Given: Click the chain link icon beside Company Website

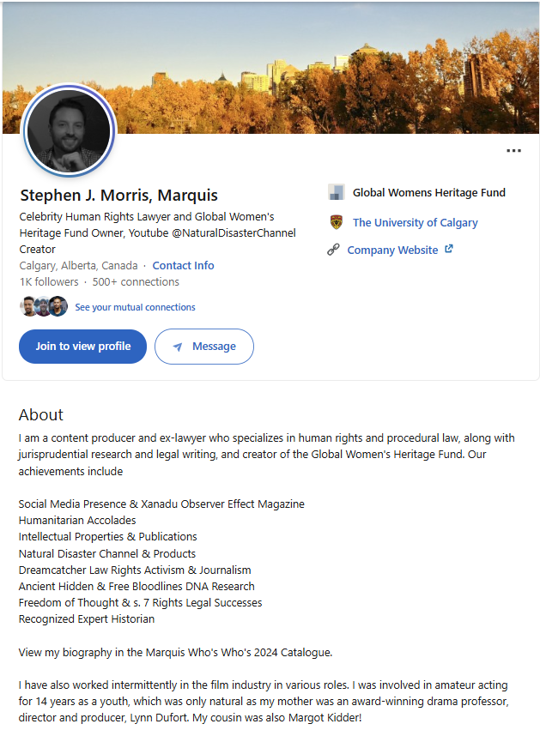Looking at the screenshot, I should pyautogui.click(x=334, y=250).
